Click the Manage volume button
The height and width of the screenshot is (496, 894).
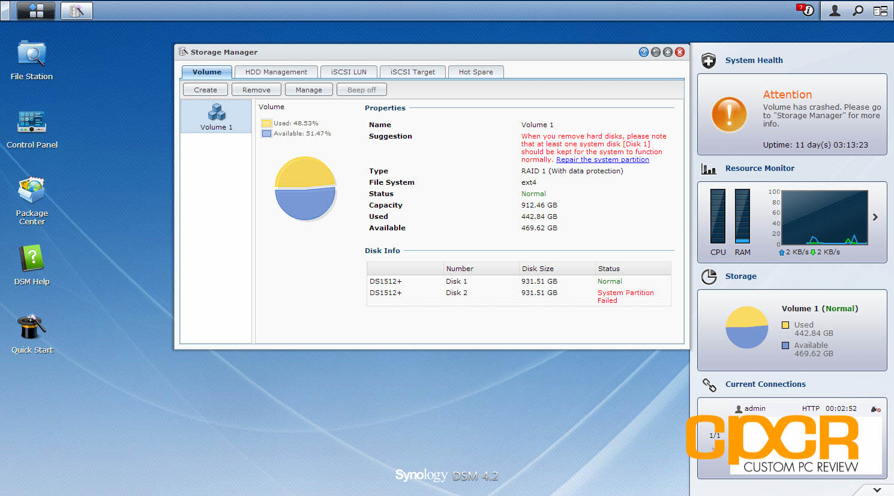tap(308, 90)
